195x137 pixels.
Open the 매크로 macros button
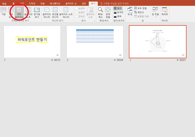pos(165,11)
